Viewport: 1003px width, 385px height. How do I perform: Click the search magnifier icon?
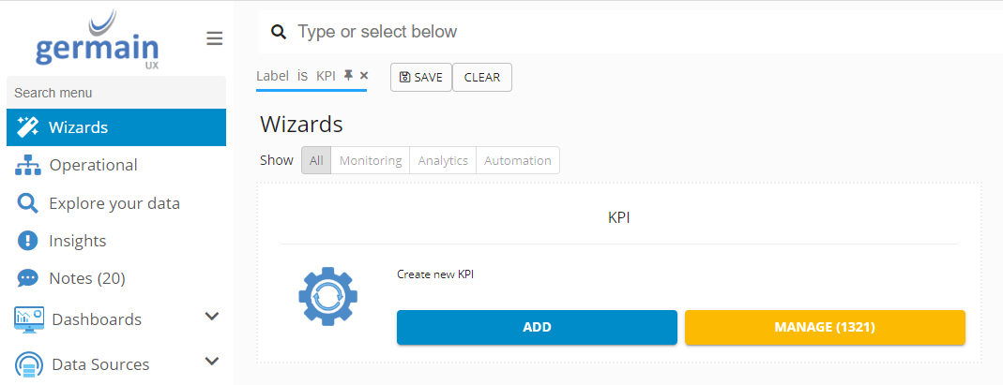(278, 33)
